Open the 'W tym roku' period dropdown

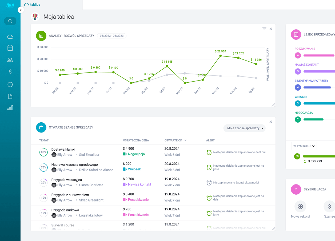point(304,146)
